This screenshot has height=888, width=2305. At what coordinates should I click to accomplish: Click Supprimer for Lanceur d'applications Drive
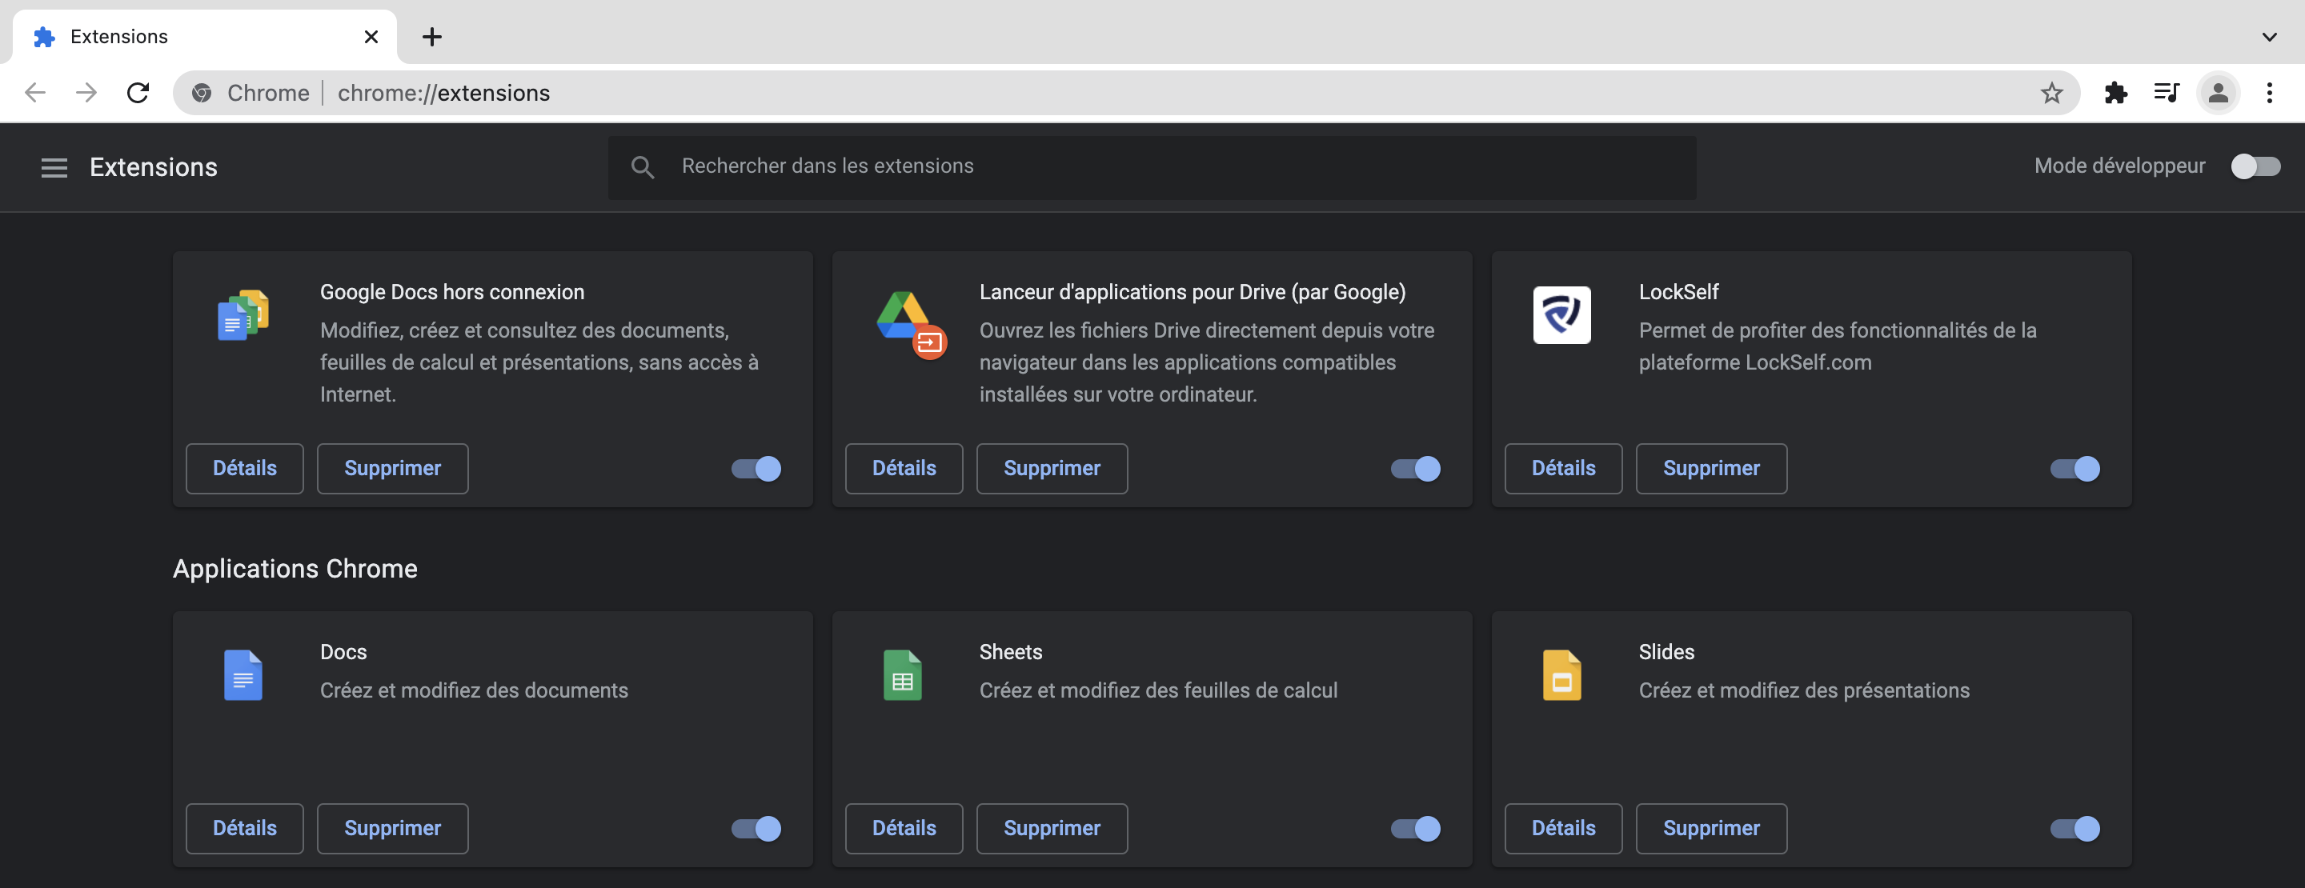coord(1052,469)
